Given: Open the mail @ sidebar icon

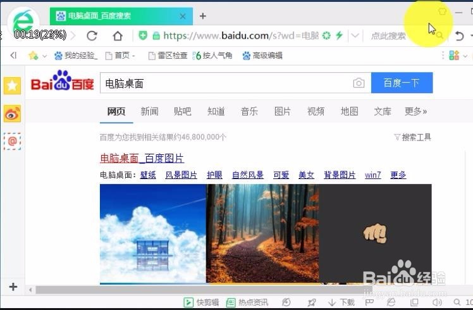Looking at the screenshot, I should pos(13,141).
